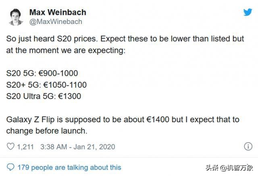Click the 'Galaxy Z Flip' words in tweet

pyautogui.click(x=30, y=120)
